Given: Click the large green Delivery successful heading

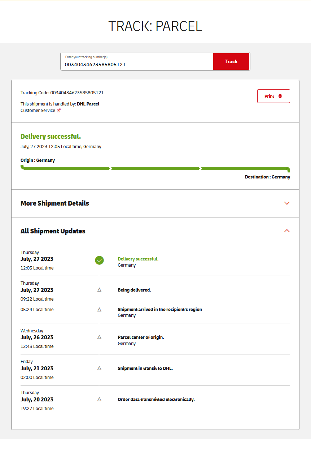Looking at the screenshot, I should (51, 137).
